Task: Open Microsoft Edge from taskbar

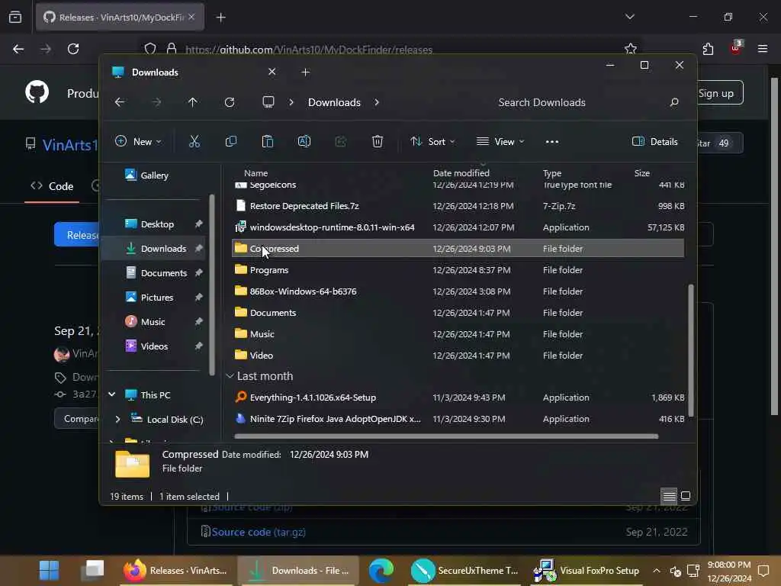Action: (x=381, y=570)
